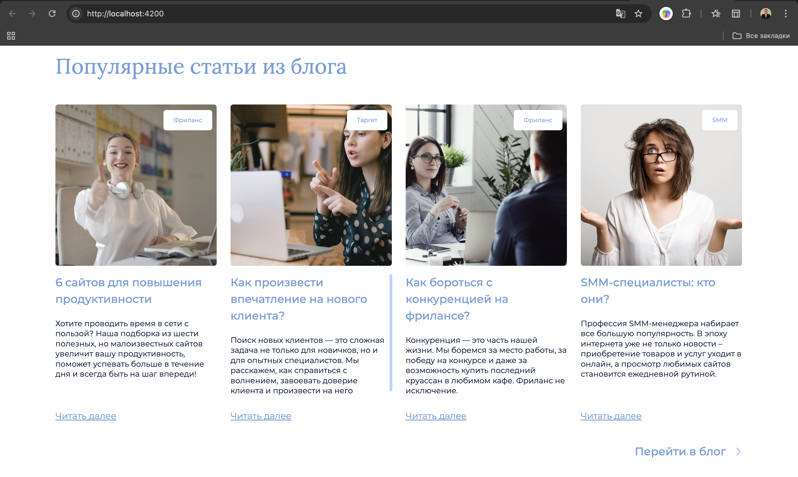This screenshot has height=477, width=798.
Task: Click text starting Поиск новых клиентов
Action: coord(308,366)
